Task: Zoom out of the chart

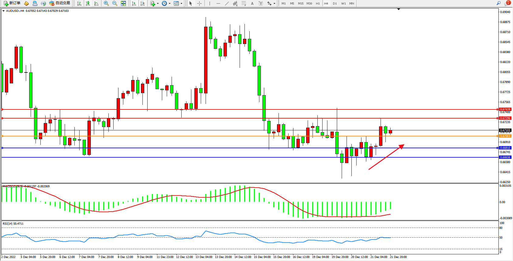Action: 115,3
